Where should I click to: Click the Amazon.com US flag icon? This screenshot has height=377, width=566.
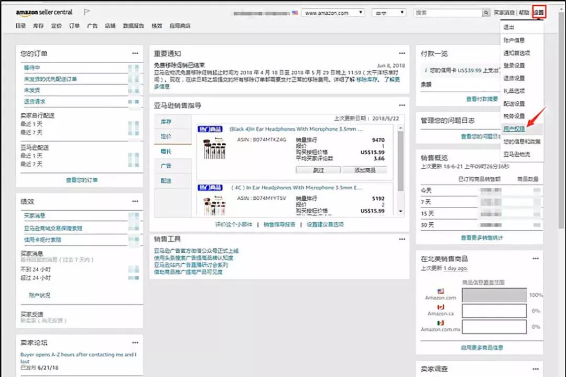[440, 290]
